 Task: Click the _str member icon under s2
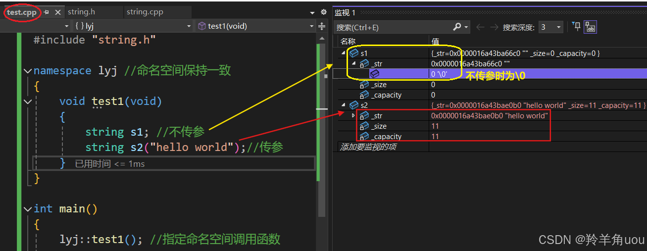click(x=364, y=115)
